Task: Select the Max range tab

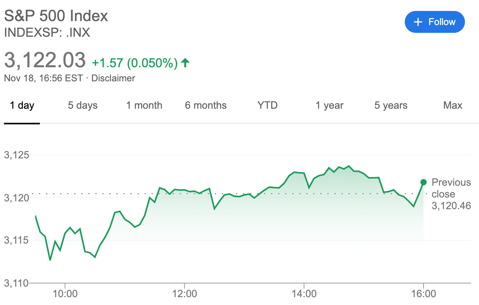Action: click(453, 105)
